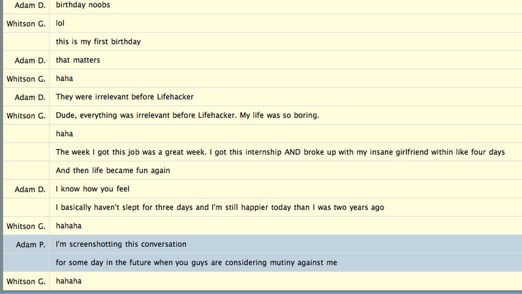Click Whitson G. name beside 'Dude, everything'
Screen dimensions: 522x294
26,116
